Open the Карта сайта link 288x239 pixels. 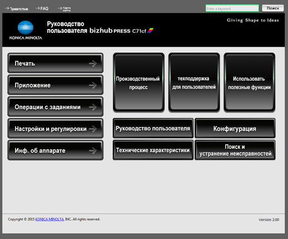pyautogui.click(x=64, y=9)
